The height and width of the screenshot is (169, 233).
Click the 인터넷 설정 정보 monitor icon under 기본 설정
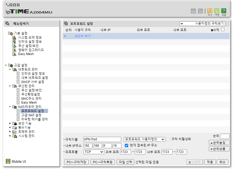pyautogui.click(x=14, y=42)
